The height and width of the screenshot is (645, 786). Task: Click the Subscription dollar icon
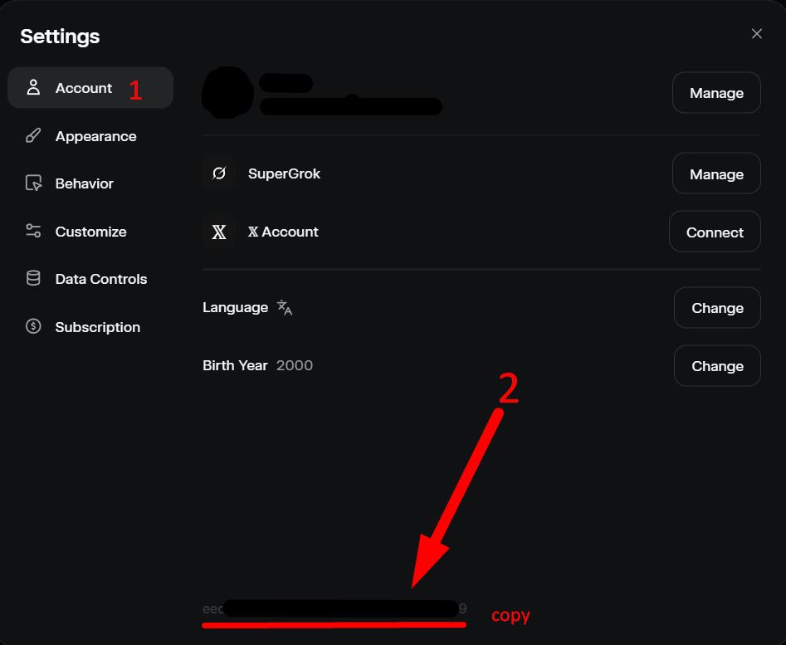click(x=33, y=326)
